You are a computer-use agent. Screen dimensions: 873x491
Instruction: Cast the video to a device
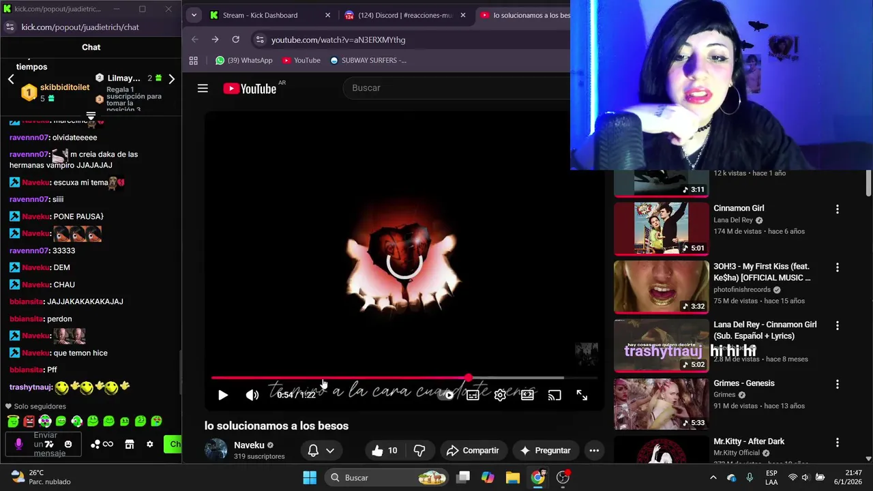(x=554, y=395)
